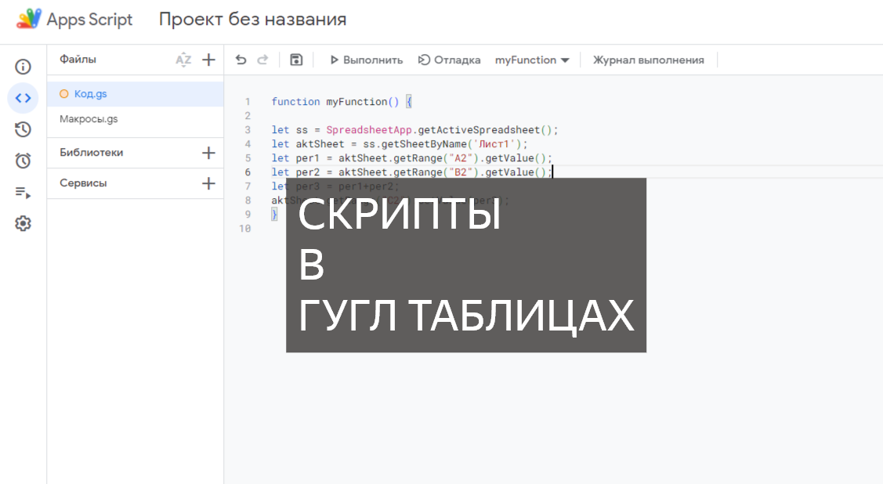The width and height of the screenshot is (883, 484).
Task: Open the Overview info icon
Action: (23, 67)
